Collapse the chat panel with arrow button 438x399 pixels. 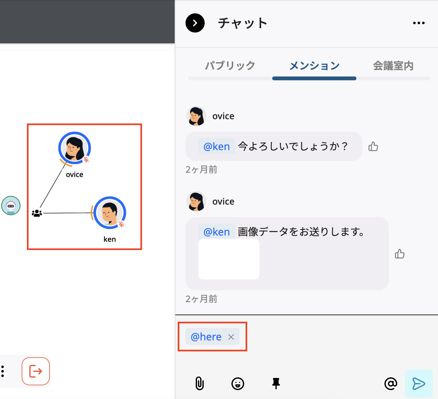click(195, 23)
